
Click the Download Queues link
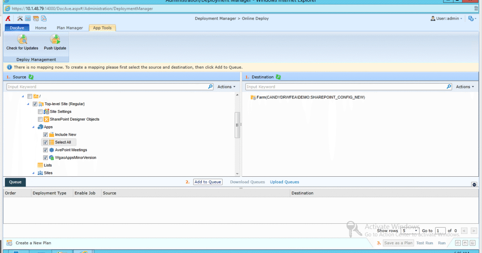coord(247,182)
